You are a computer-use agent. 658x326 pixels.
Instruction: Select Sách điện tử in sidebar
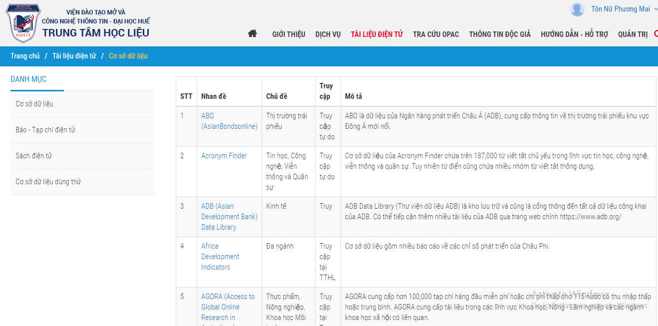[33, 156]
